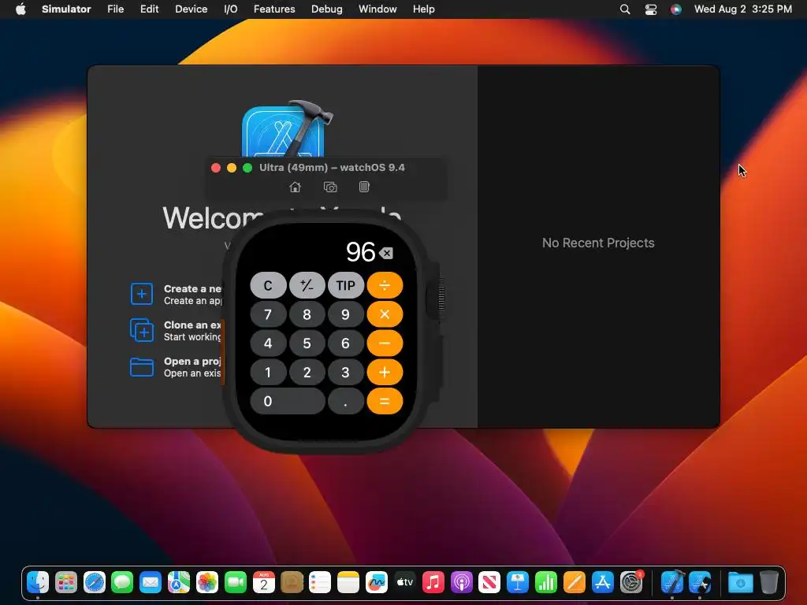Open the Debug menu

click(x=327, y=9)
